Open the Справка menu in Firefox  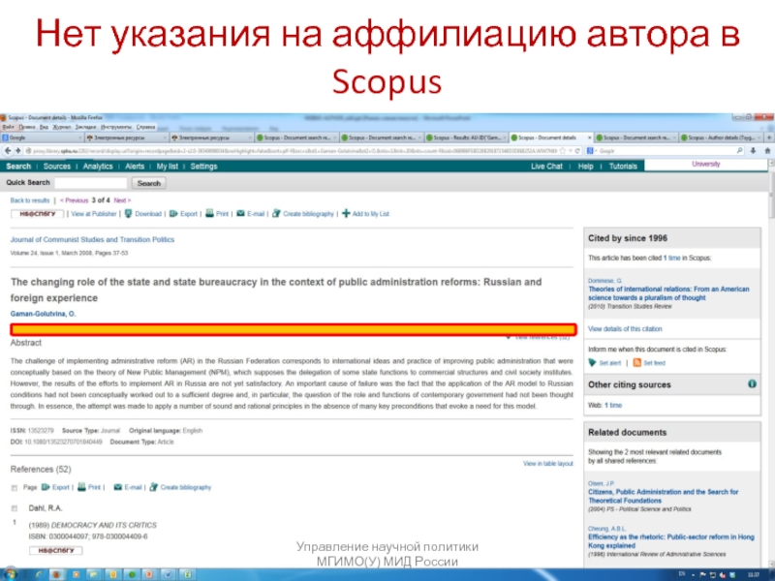[x=146, y=127]
